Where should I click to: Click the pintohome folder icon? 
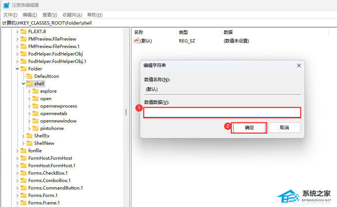click(35, 128)
